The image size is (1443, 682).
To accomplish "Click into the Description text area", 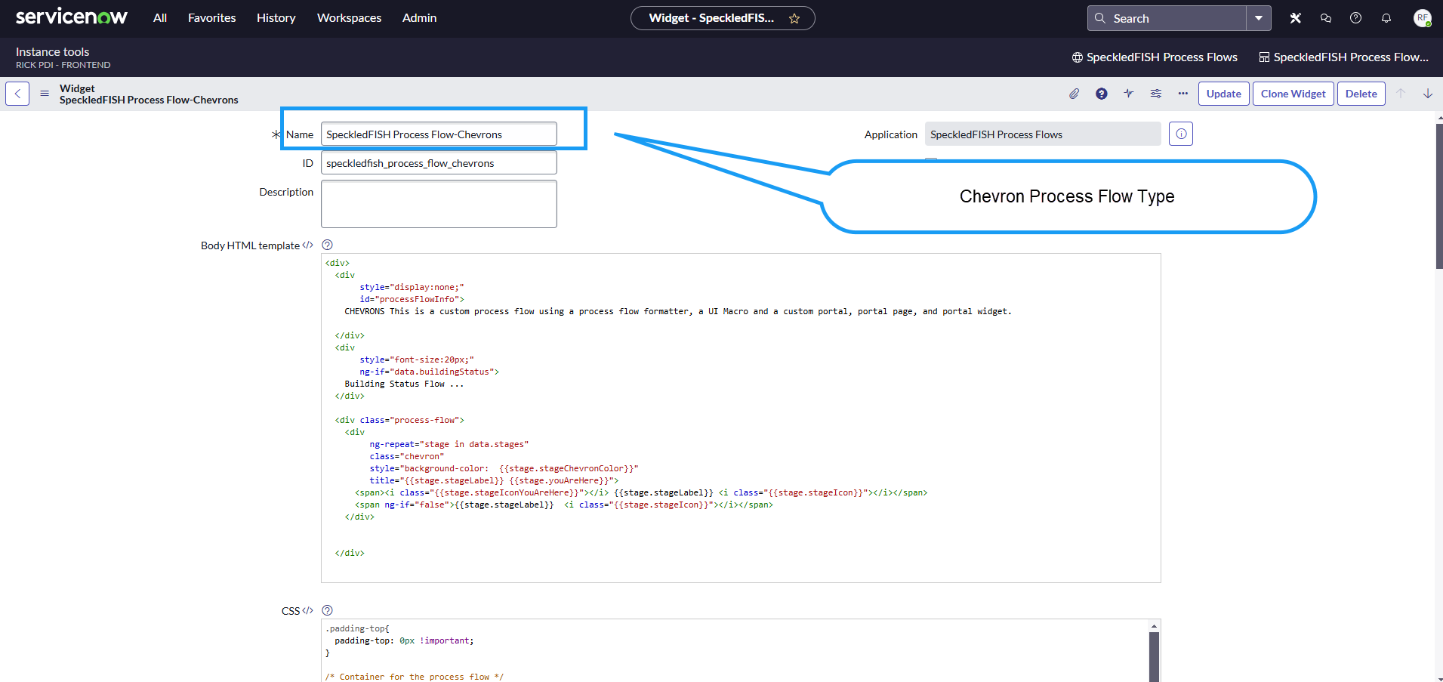I will pyautogui.click(x=439, y=204).
